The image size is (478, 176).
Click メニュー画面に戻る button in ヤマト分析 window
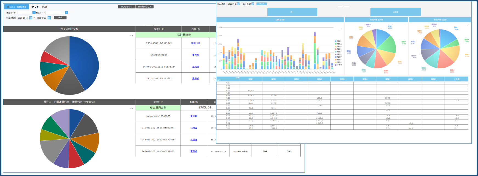16,7
